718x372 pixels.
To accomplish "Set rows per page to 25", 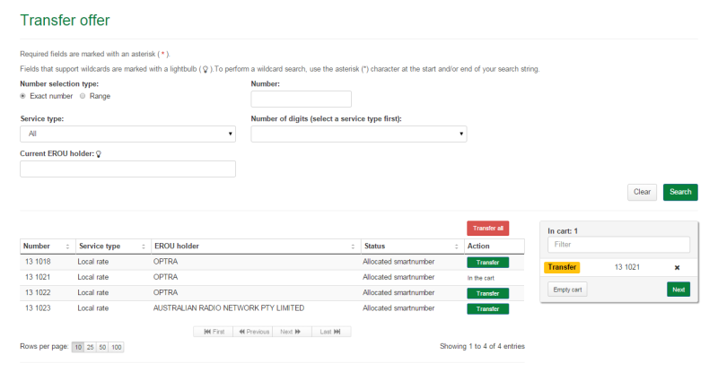I will [91, 347].
